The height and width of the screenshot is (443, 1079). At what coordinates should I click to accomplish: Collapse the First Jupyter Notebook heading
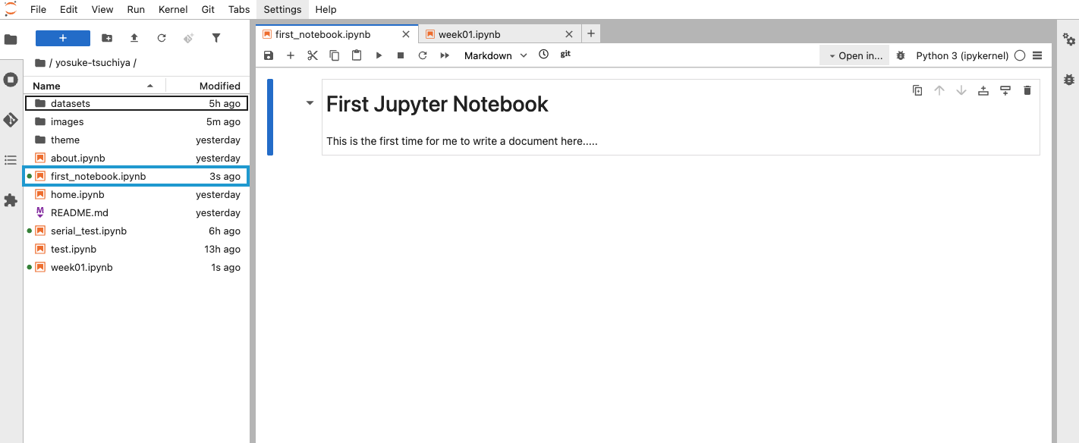point(310,103)
